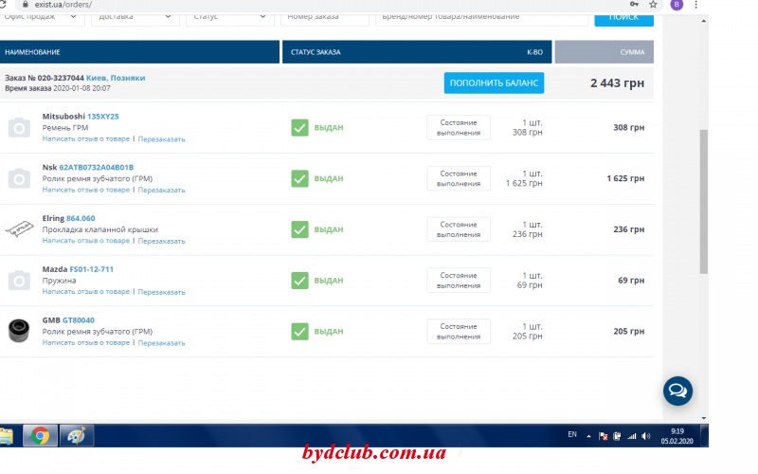This screenshot has width=758, height=474.
Task: Click green status check for Mazda item
Action: 299,281
